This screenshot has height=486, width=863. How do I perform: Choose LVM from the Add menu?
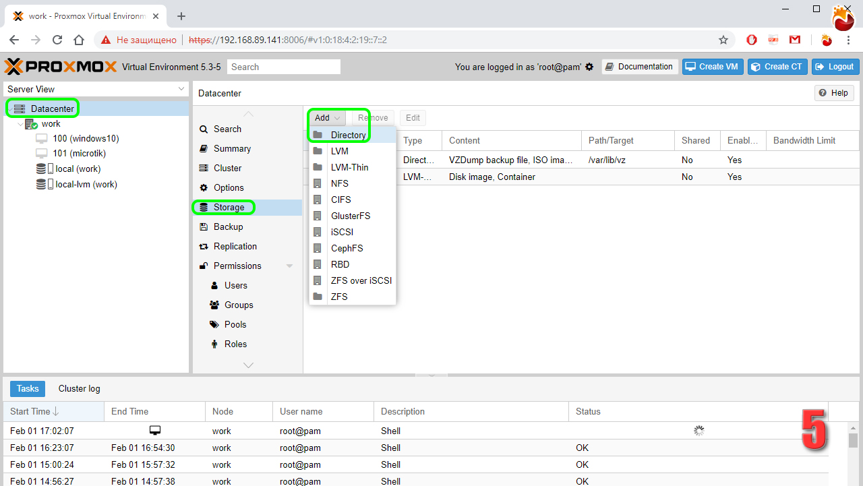coord(353,151)
